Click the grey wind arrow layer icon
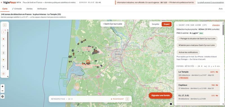The width and height of the screenshot is (225, 107). pos(4,46)
